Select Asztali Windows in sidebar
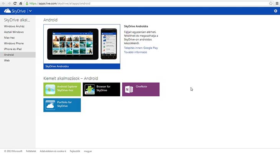 [x=14, y=32]
